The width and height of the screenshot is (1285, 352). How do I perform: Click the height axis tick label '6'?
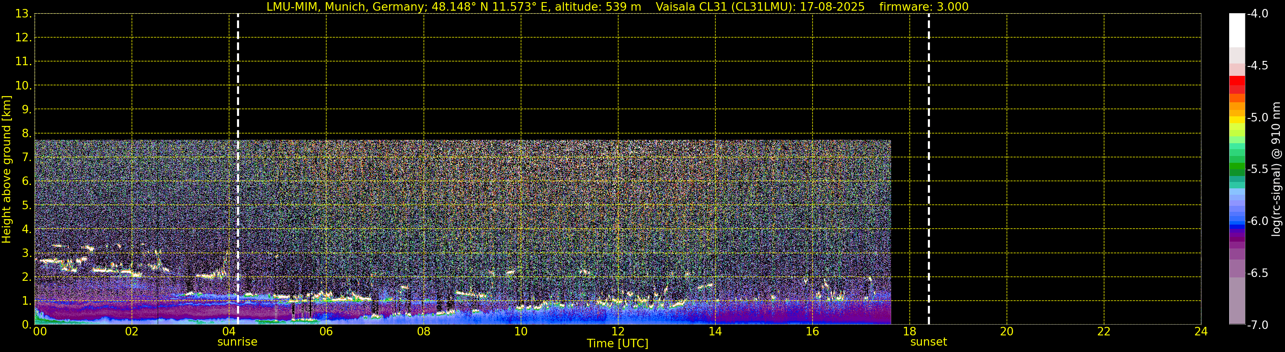26,181
